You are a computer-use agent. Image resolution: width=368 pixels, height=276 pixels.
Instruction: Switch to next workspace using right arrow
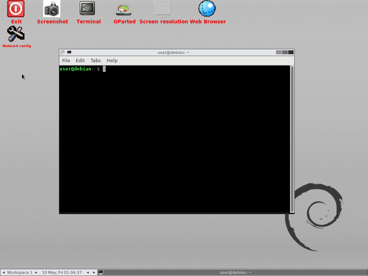pos(36,272)
